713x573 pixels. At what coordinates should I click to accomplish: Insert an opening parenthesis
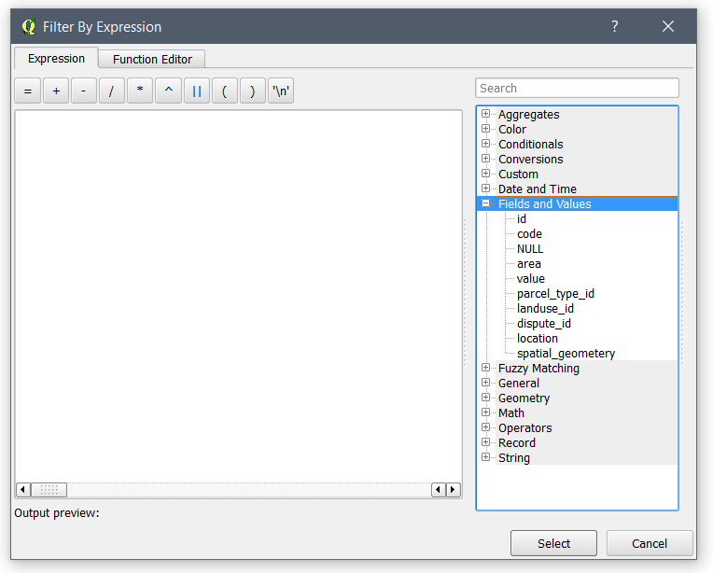[224, 91]
